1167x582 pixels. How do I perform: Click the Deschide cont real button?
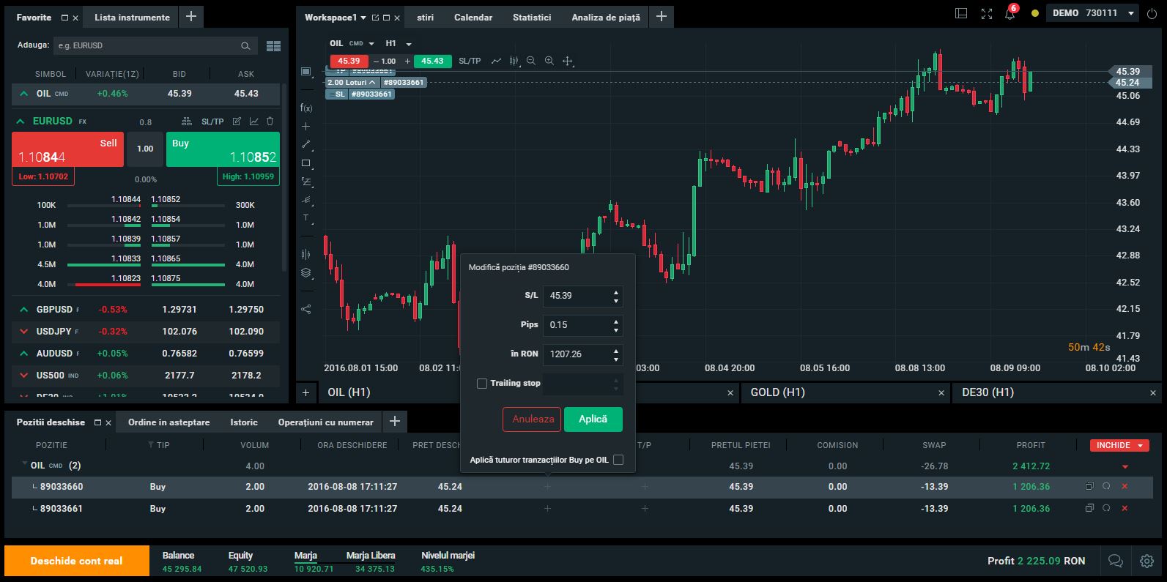point(76,561)
